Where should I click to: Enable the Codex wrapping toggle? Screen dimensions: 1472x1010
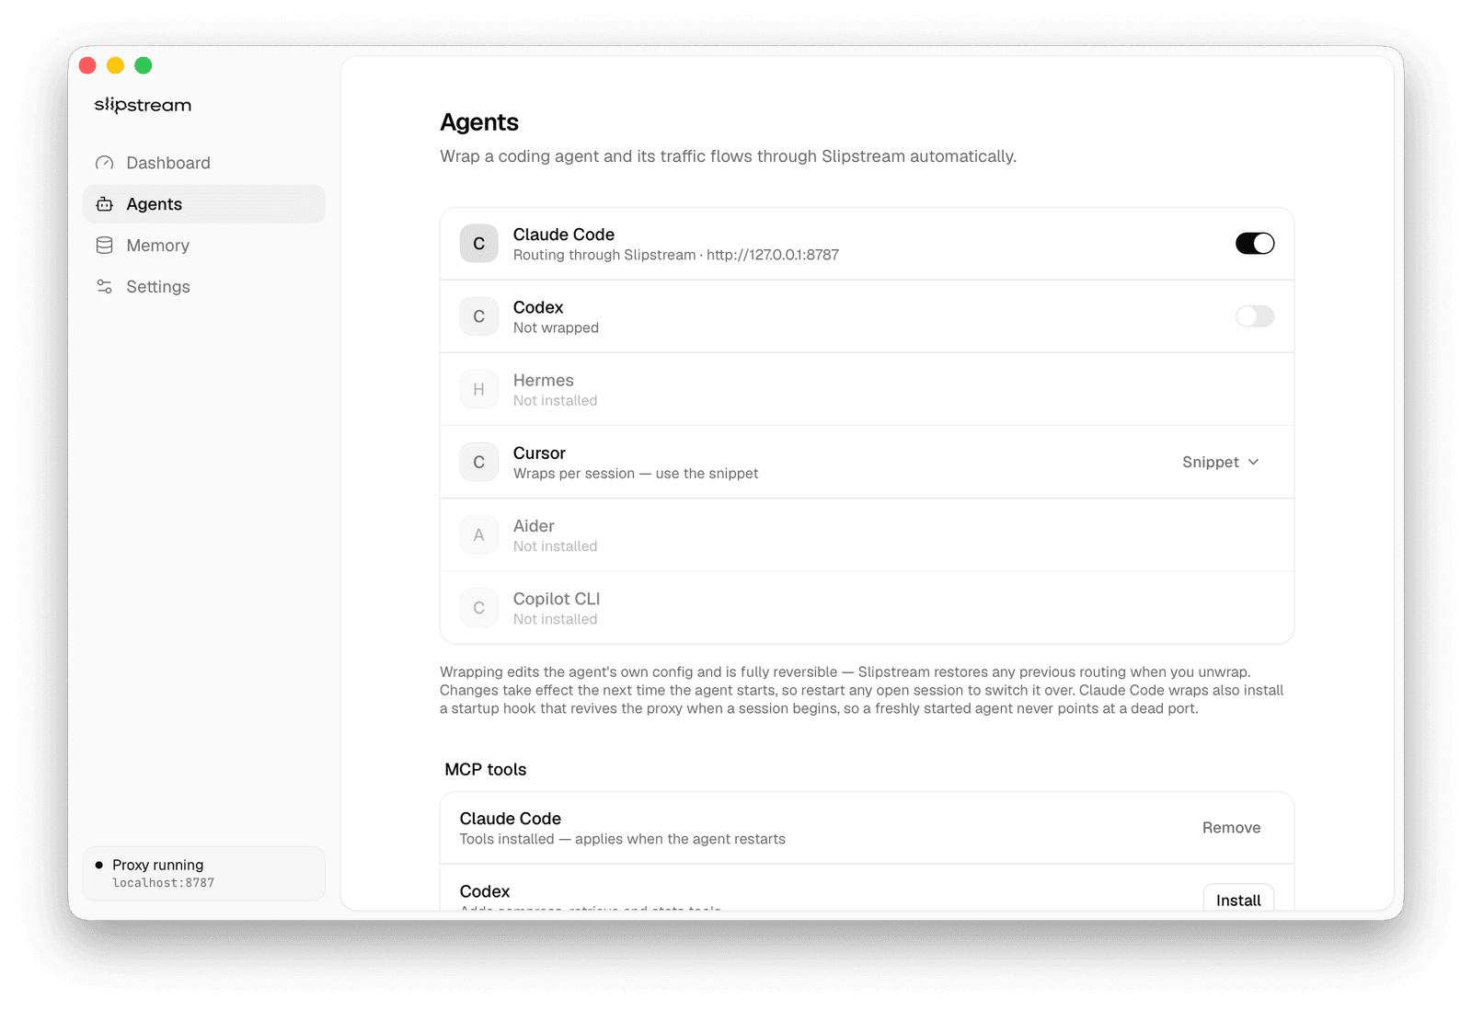pyautogui.click(x=1255, y=316)
